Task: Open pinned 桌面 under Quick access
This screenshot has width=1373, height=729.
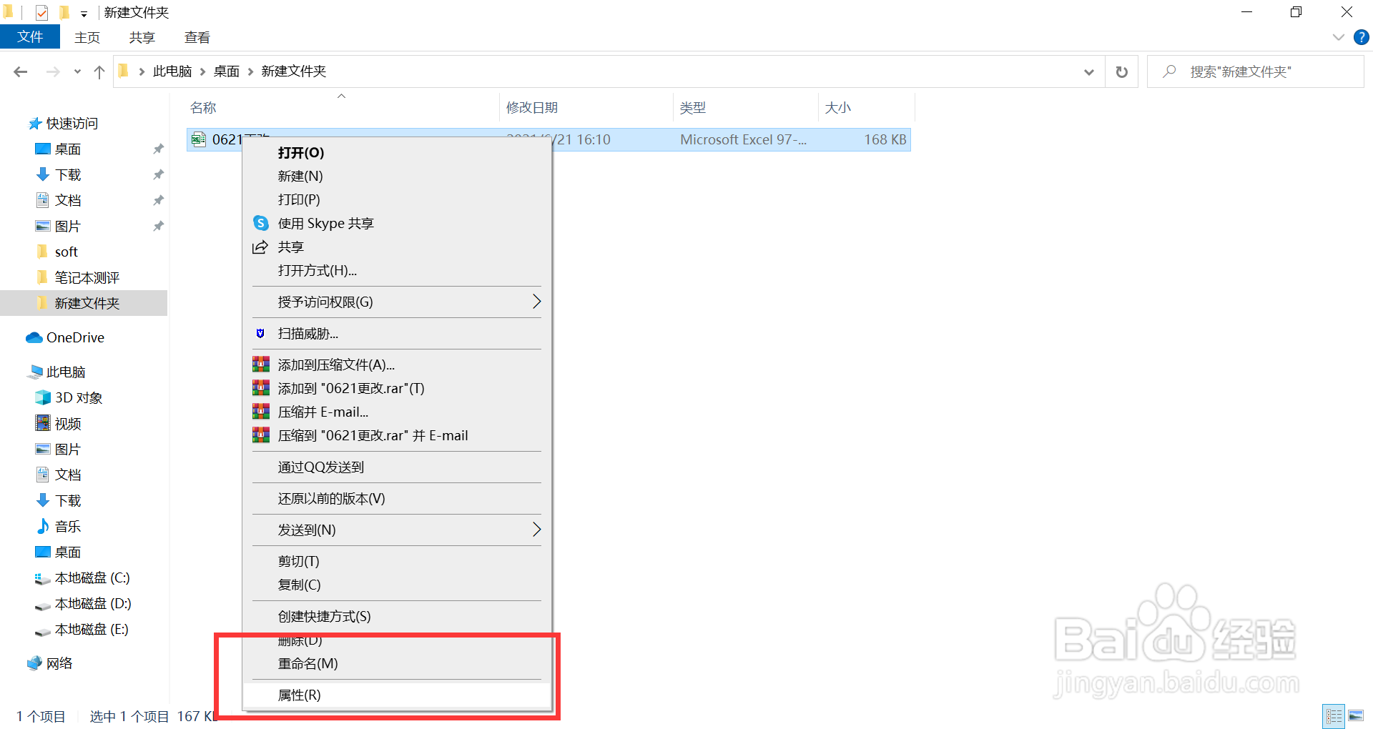Action: [x=68, y=149]
